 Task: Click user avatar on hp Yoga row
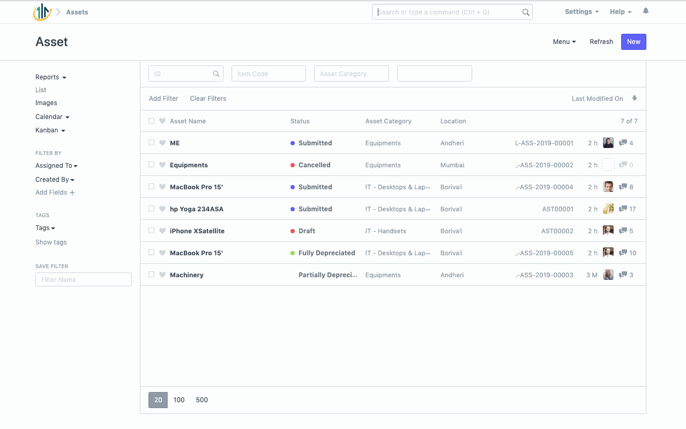coord(608,209)
